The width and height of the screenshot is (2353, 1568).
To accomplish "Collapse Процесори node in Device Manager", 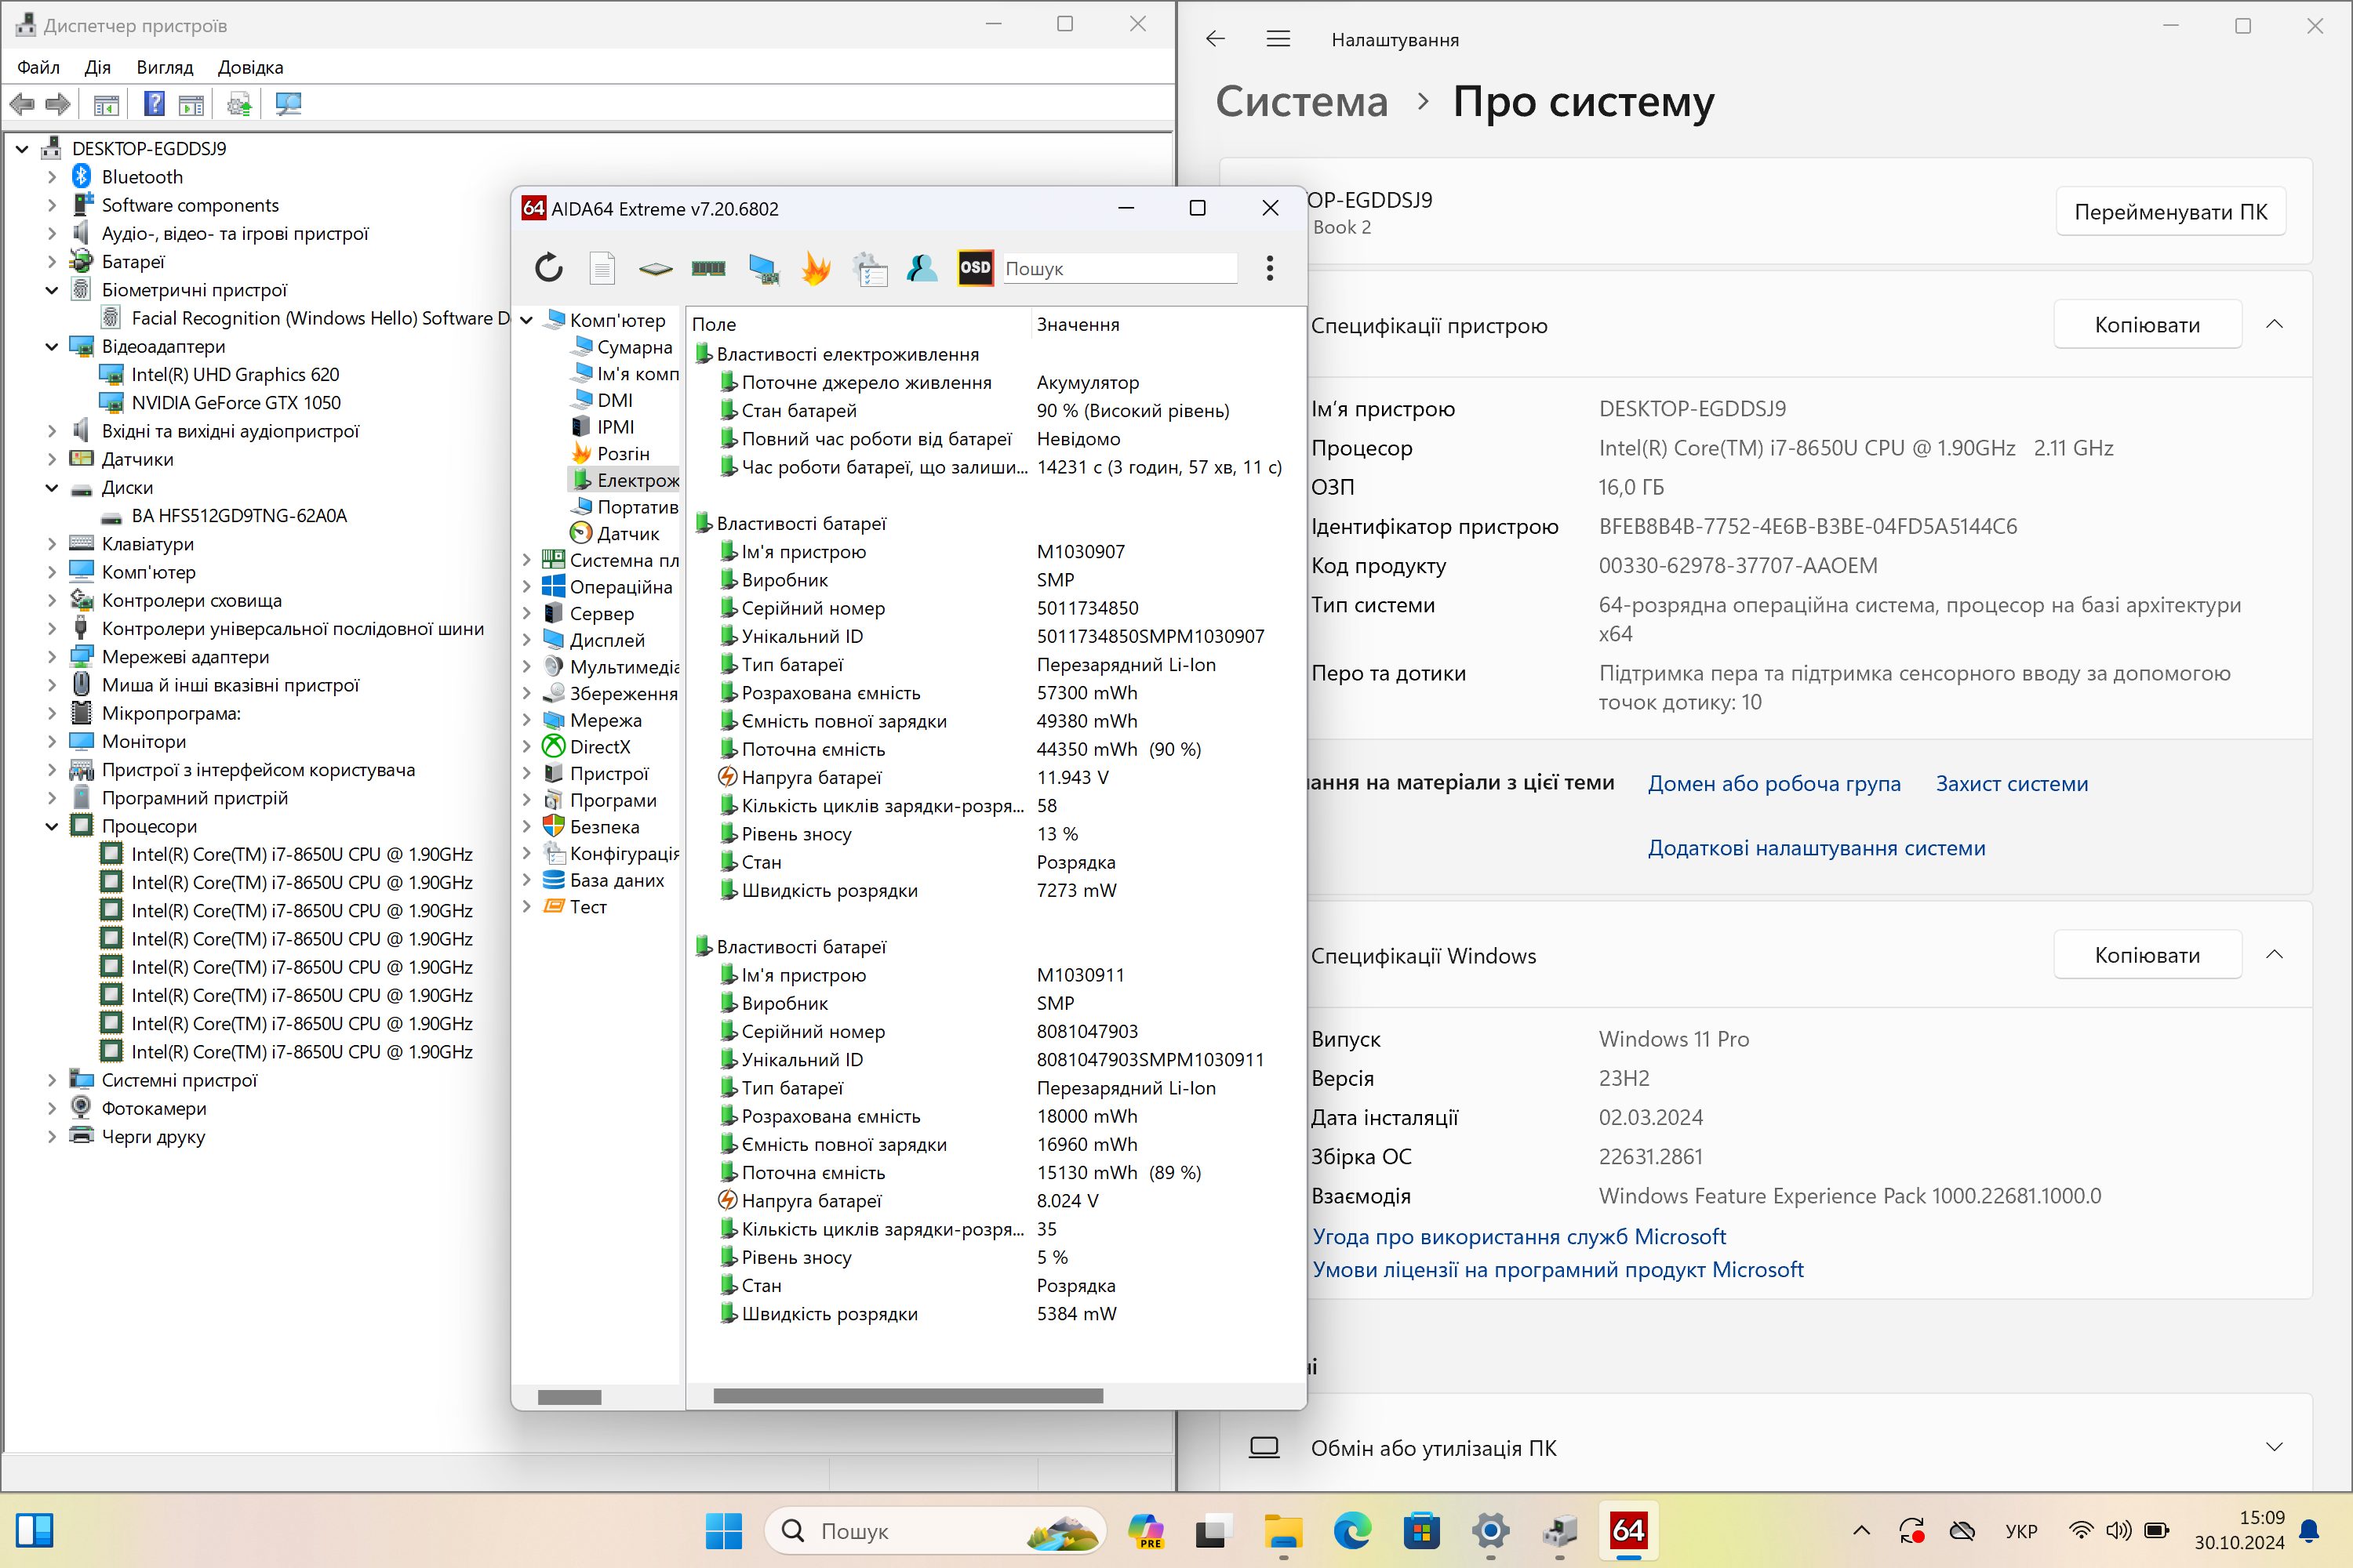I will [x=52, y=827].
